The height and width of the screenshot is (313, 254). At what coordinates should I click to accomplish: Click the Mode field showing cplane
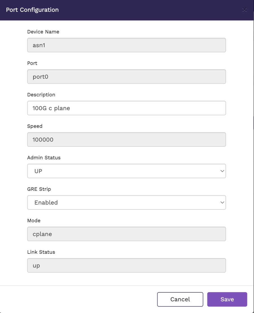126,234
